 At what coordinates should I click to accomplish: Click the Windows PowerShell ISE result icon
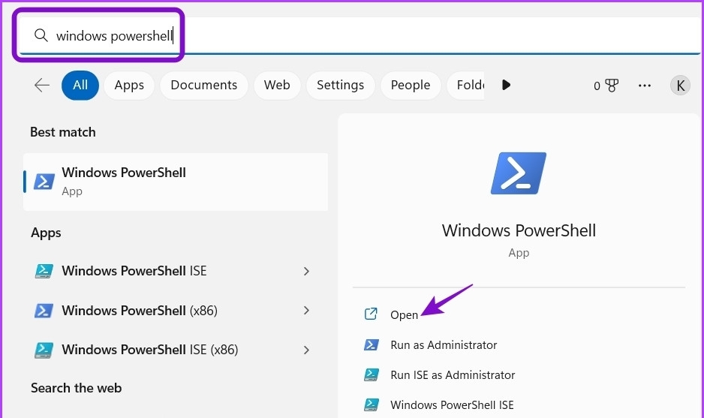coord(44,271)
